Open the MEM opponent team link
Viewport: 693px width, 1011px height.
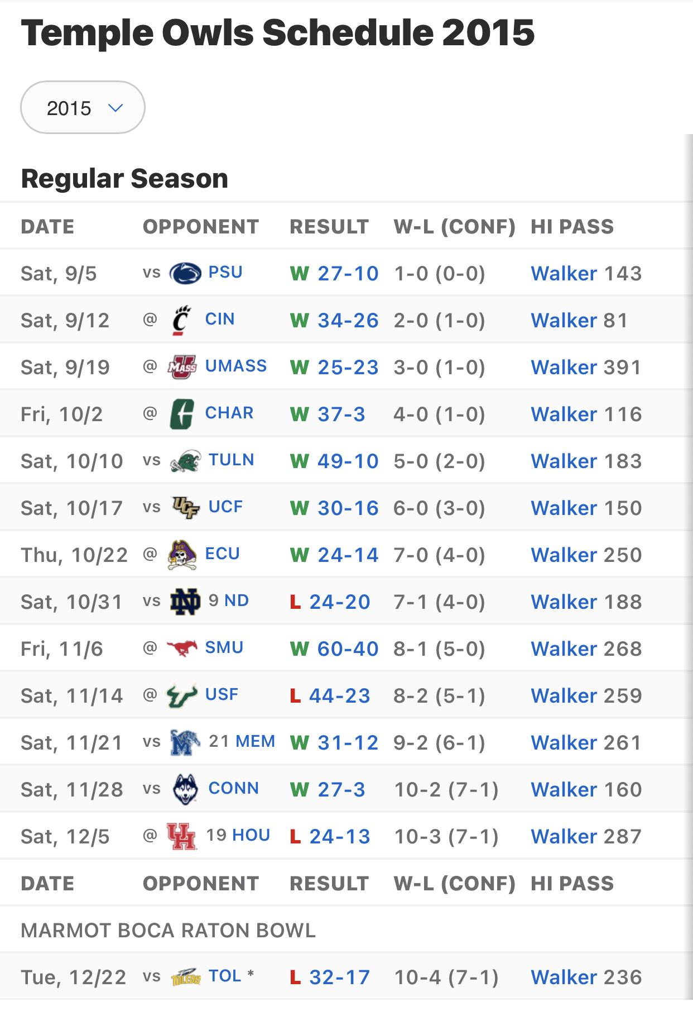tap(256, 741)
